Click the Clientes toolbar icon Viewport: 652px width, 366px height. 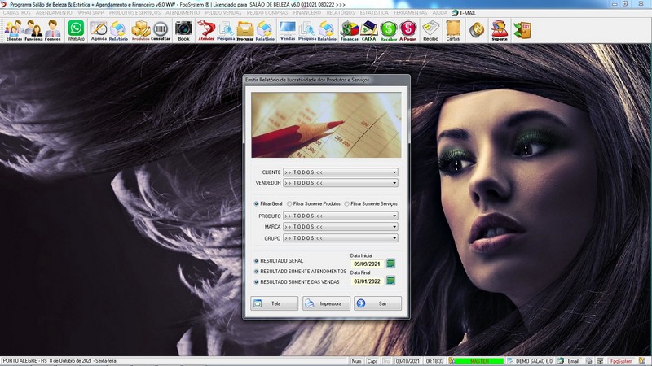point(14,30)
